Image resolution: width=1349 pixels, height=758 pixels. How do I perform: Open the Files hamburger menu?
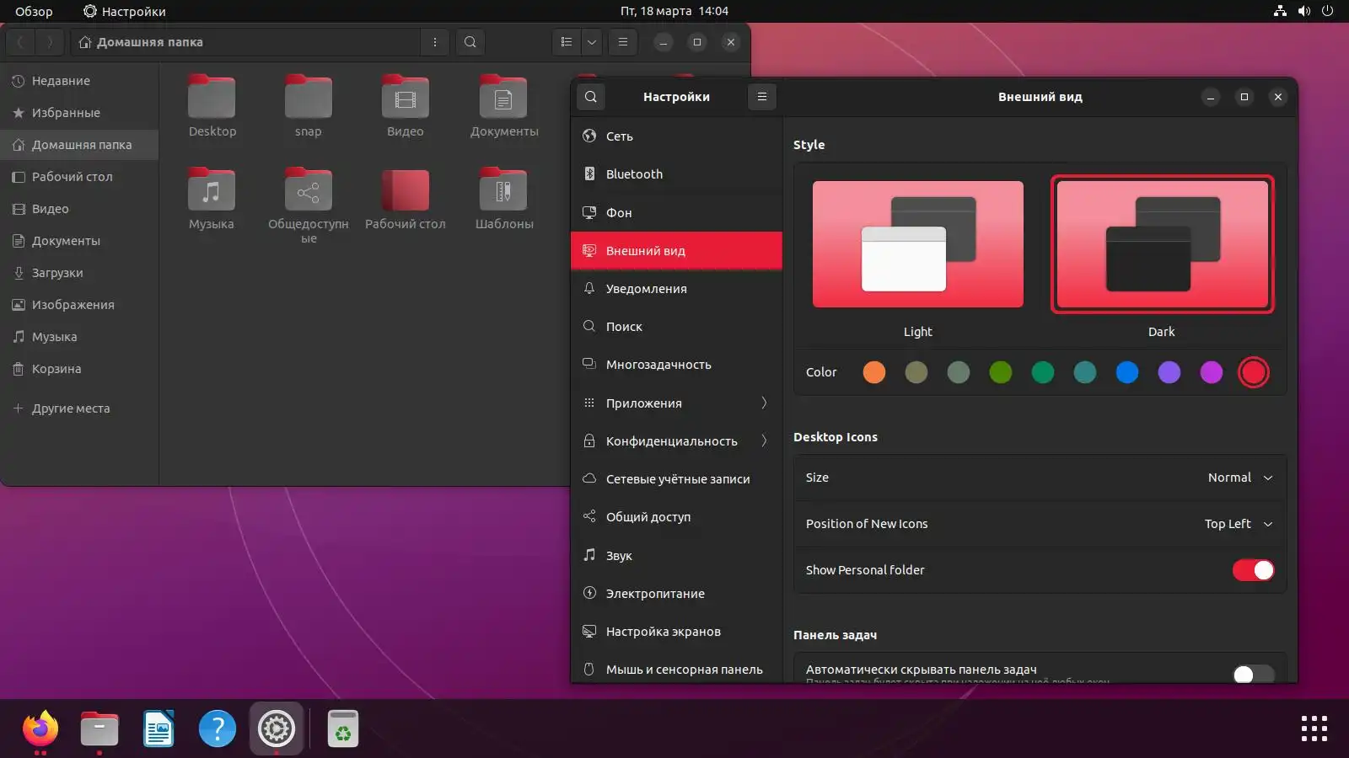[623, 42]
